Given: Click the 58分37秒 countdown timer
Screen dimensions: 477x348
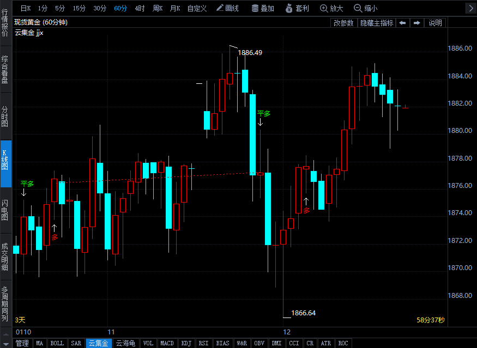Looking at the screenshot, I should tap(431, 320).
